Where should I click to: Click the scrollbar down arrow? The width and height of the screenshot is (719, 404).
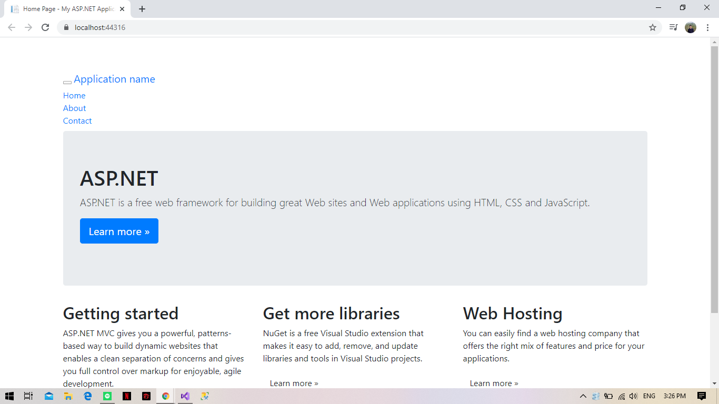point(714,383)
